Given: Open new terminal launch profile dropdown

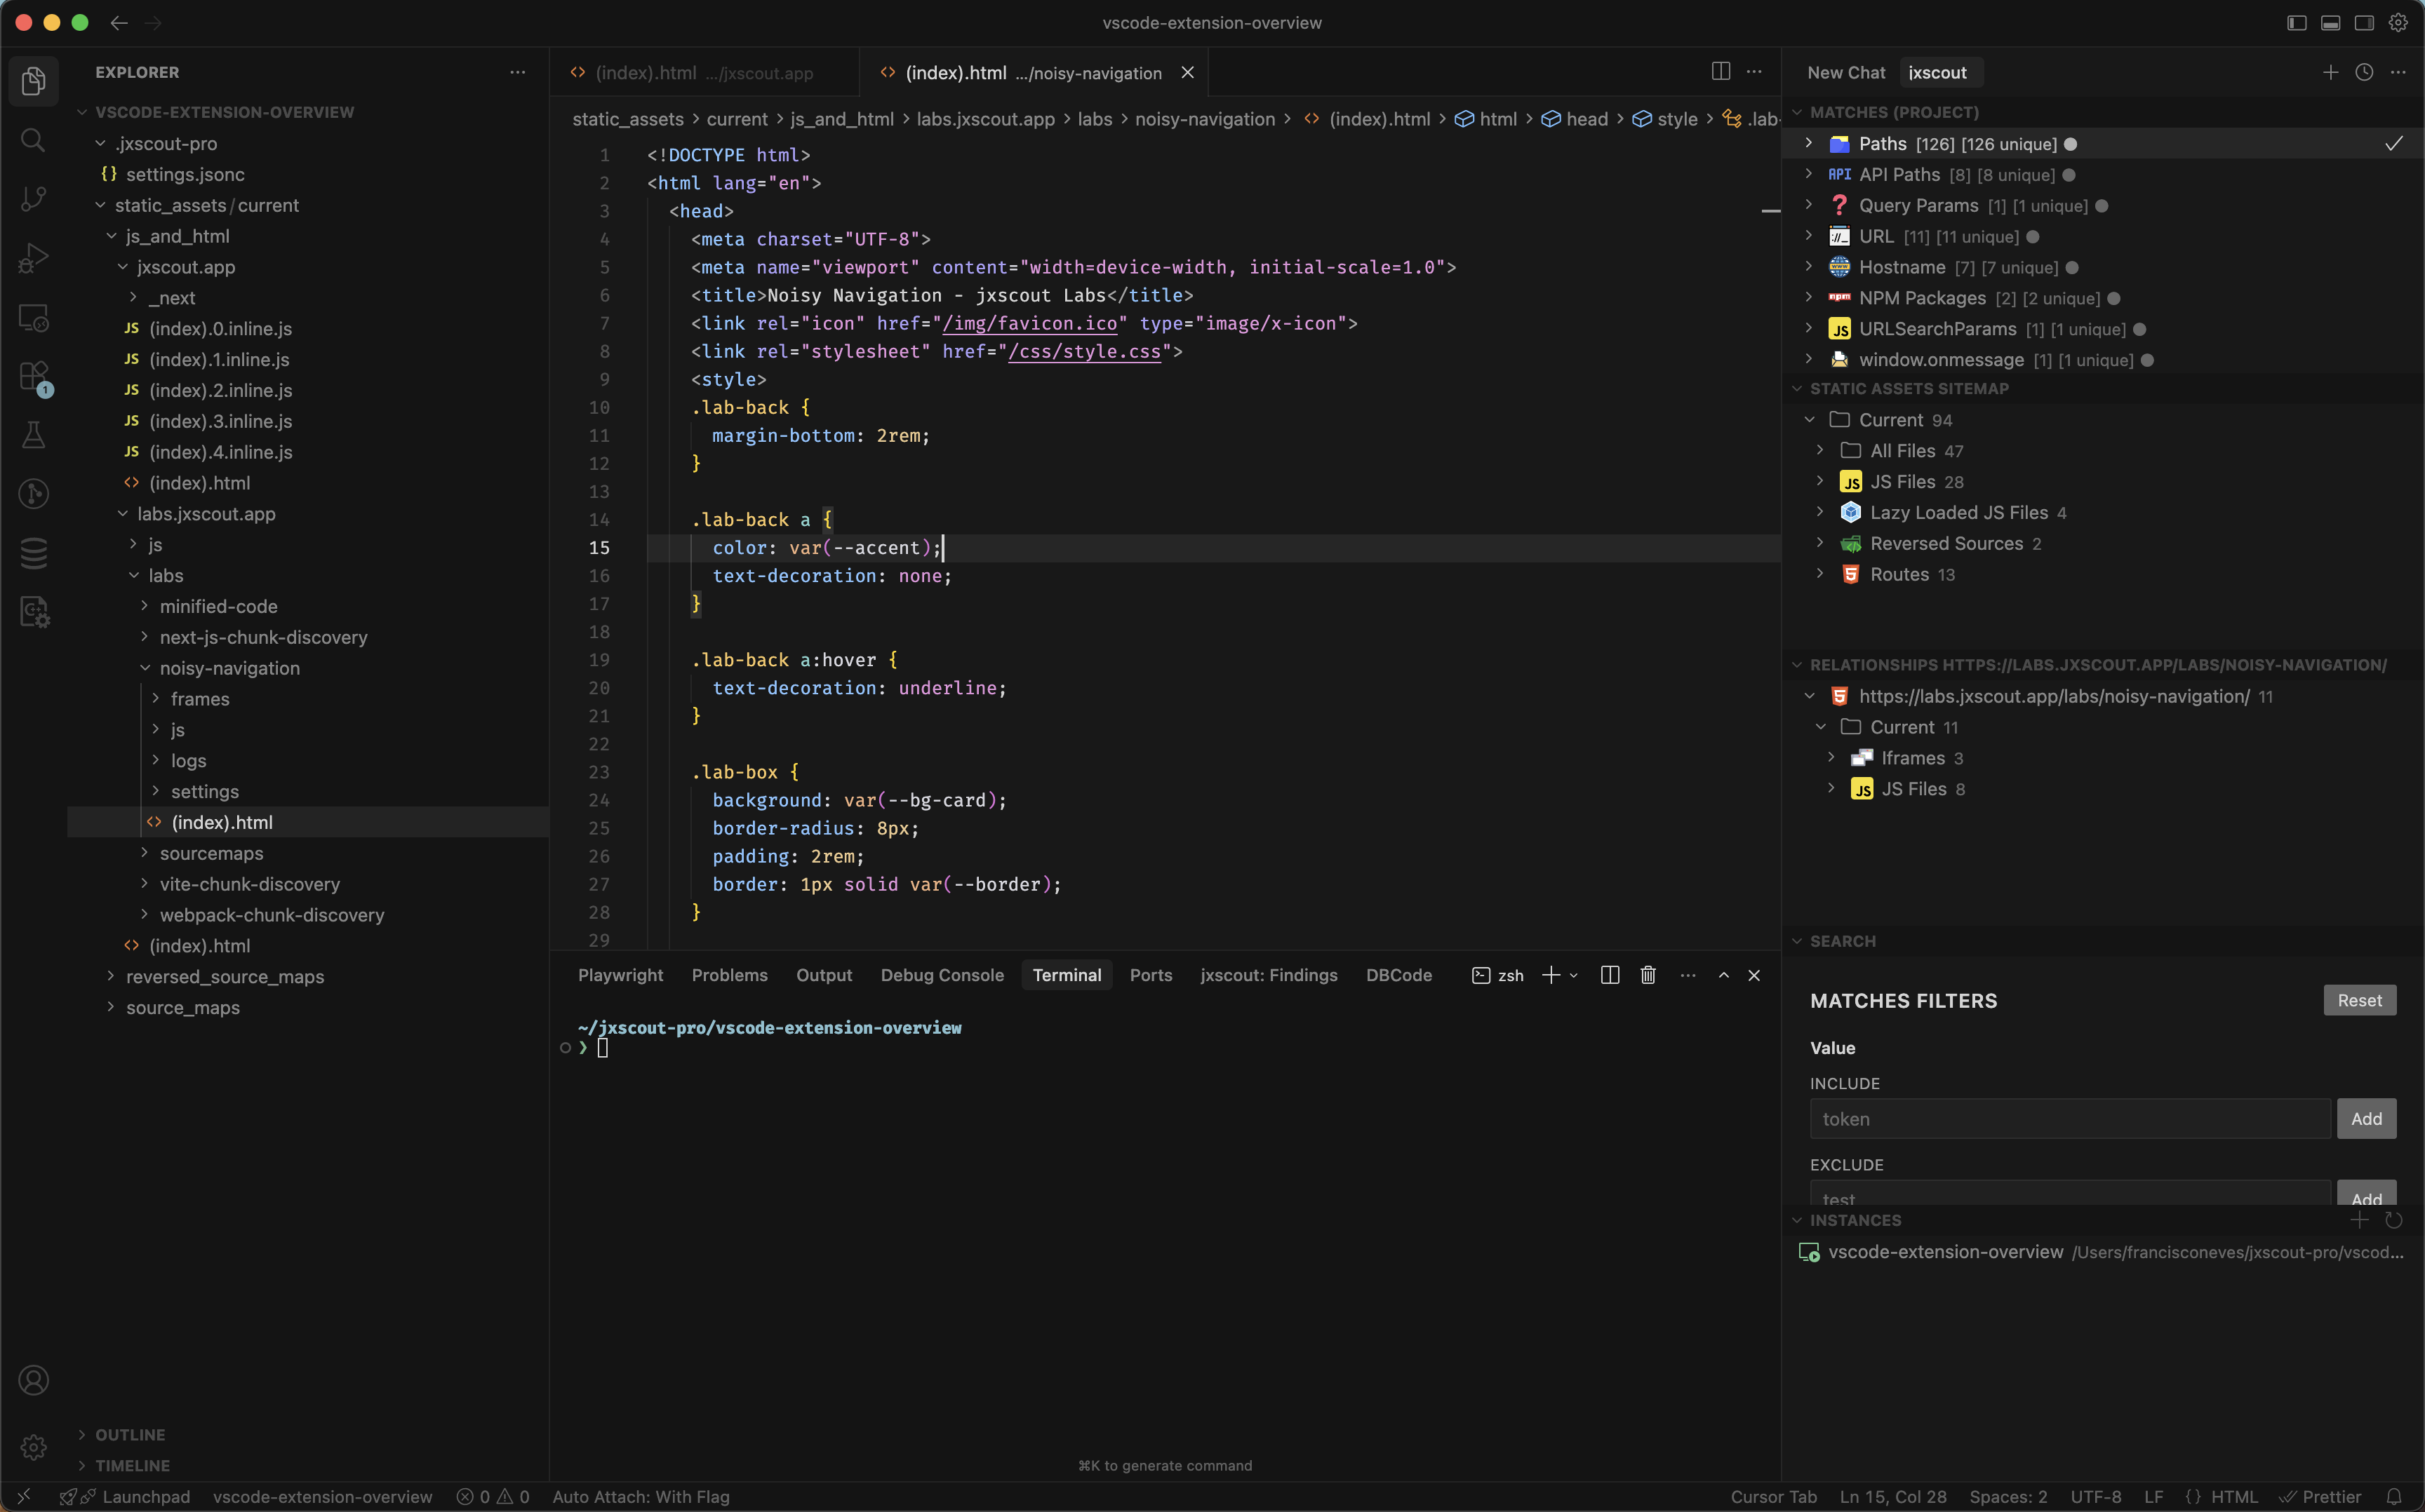Looking at the screenshot, I should 1575,975.
